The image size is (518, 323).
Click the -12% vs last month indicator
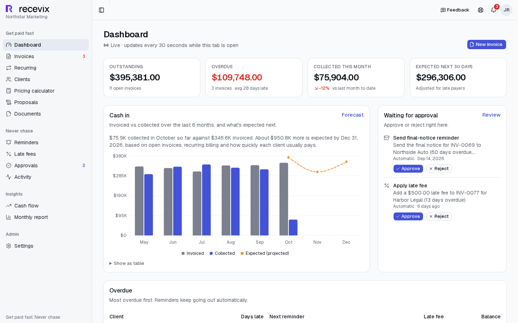click(x=322, y=88)
